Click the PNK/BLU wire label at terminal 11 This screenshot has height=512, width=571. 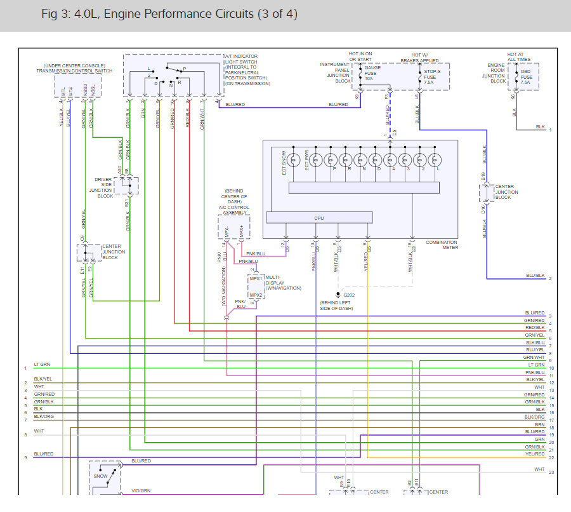point(535,372)
